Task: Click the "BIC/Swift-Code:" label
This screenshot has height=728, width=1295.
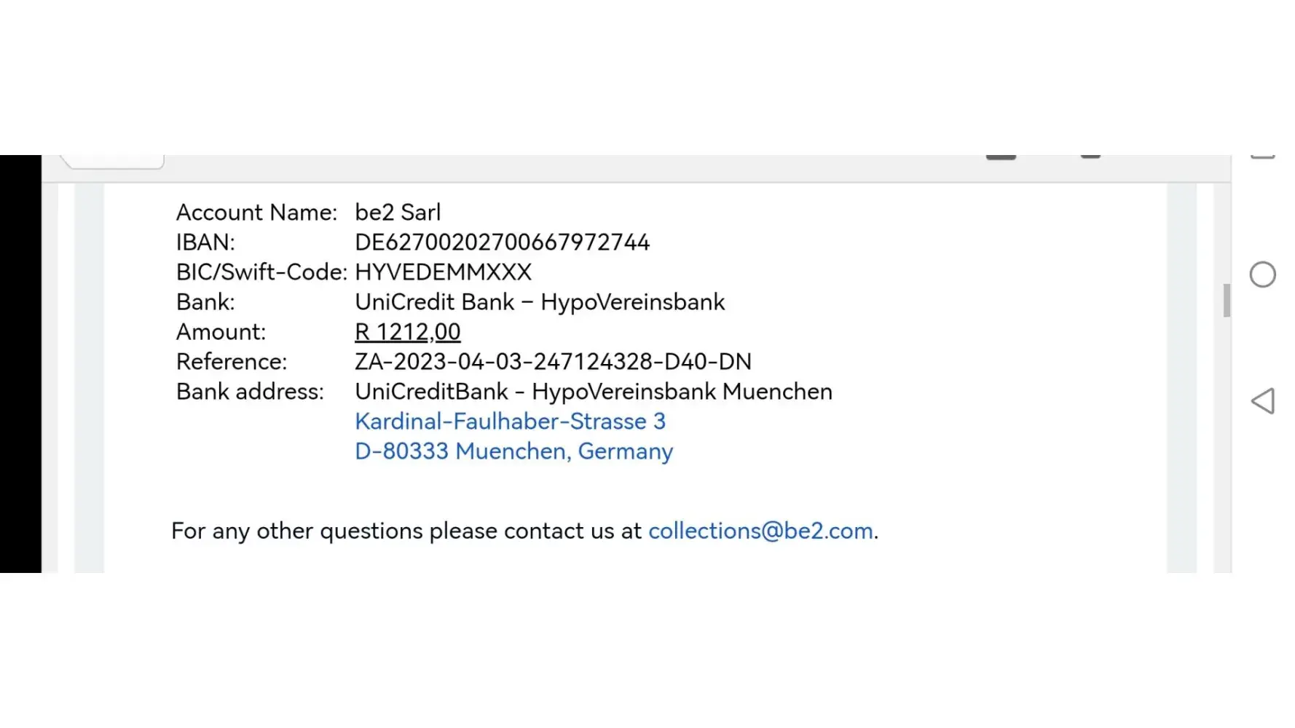Action: pyautogui.click(x=261, y=272)
